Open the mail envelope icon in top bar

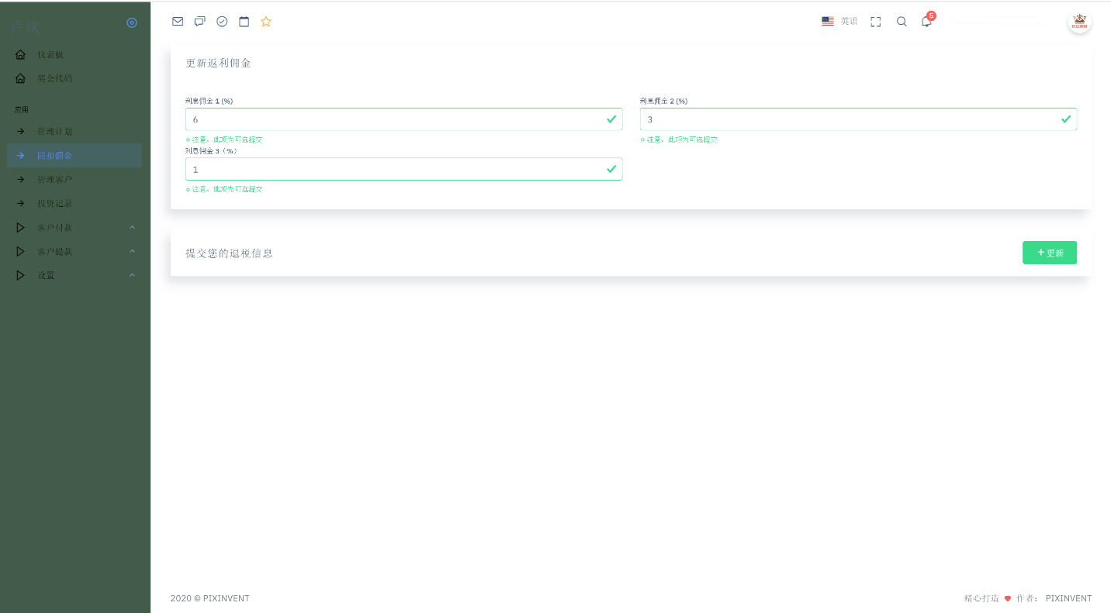coord(178,22)
